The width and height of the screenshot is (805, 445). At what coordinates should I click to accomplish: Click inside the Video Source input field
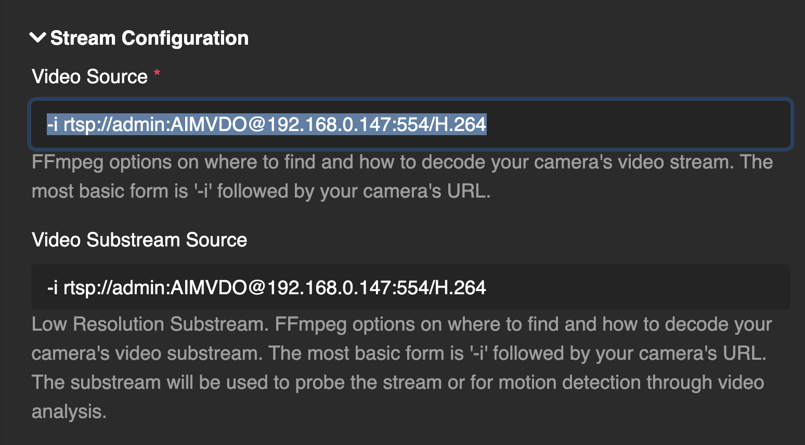[x=364, y=124]
